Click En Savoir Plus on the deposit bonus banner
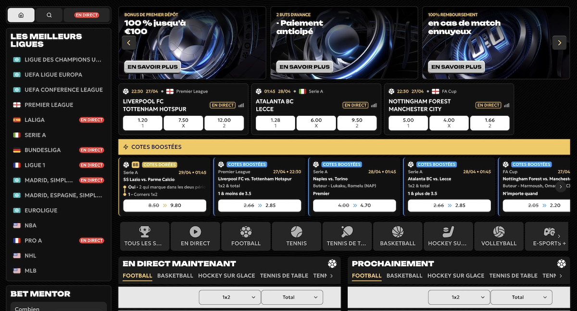The image size is (577, 311). point(152,67)
